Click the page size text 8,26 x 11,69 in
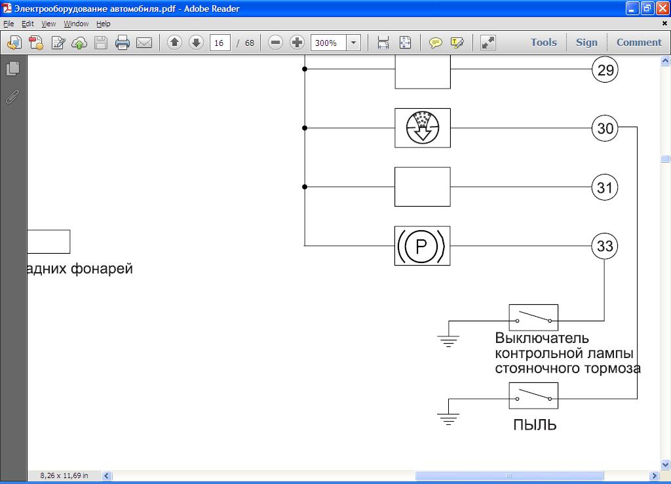 pyautogui.click(x=64, y=475)
